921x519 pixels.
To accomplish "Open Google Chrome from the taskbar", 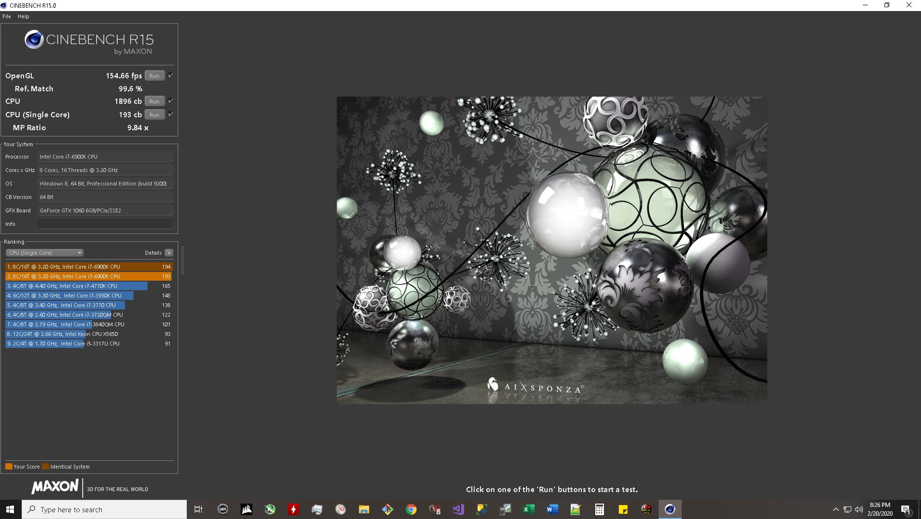I will (411, 509).
